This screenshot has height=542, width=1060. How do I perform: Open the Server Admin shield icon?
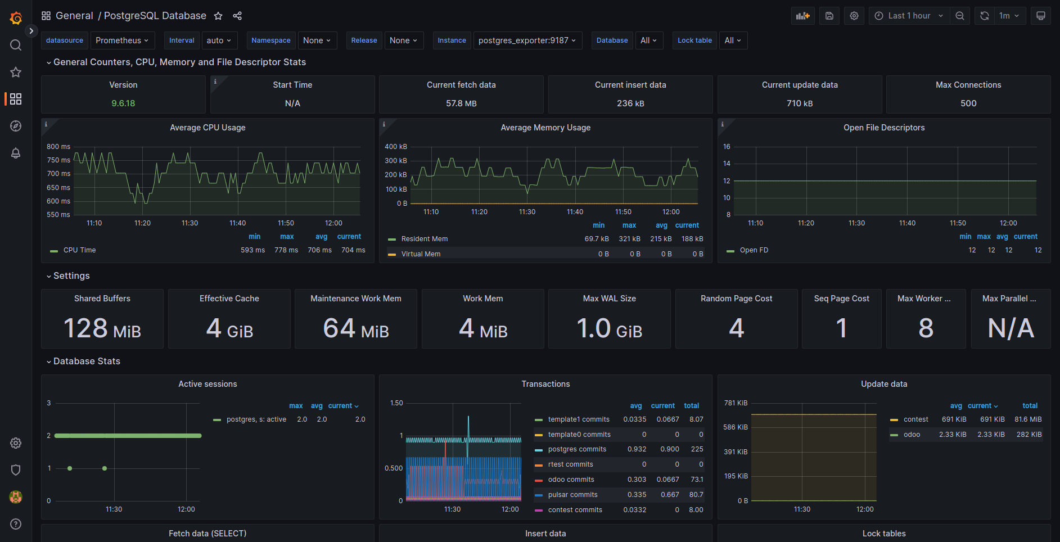pyautogui.click(x=16, y=470)
